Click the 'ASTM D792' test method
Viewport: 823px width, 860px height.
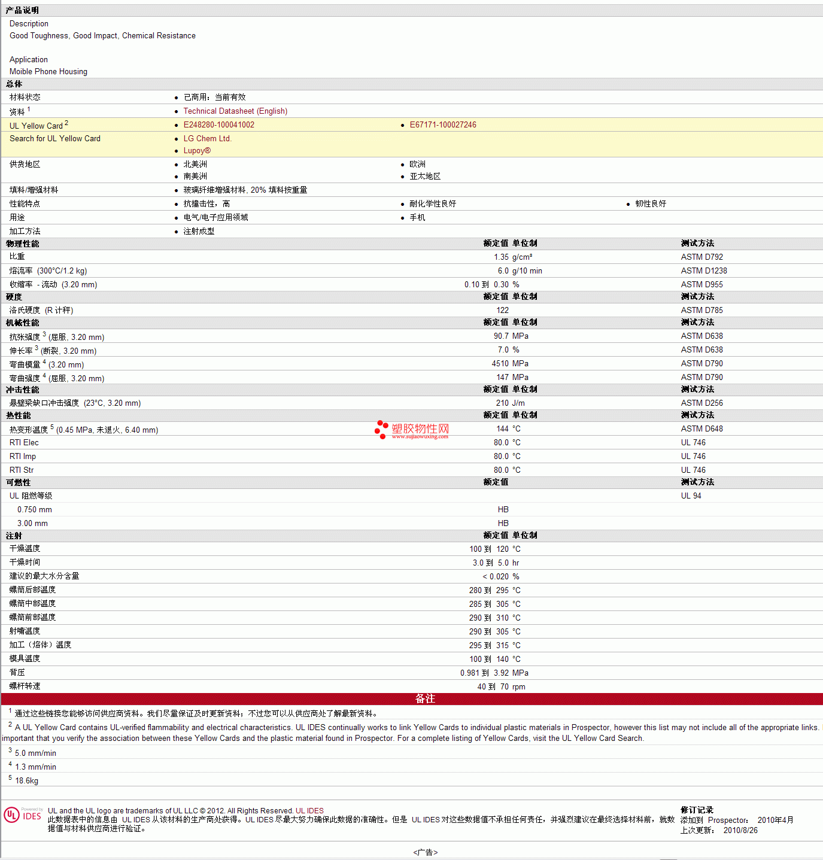pos(702,257)
